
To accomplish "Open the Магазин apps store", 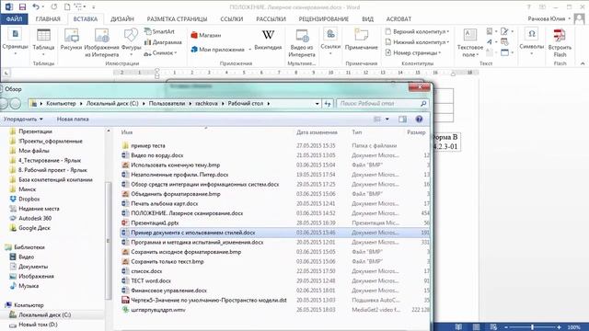I will pos(206,35).
